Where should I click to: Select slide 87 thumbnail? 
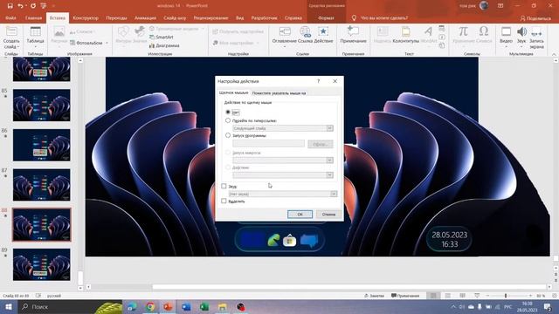click(x=42, y=185)
